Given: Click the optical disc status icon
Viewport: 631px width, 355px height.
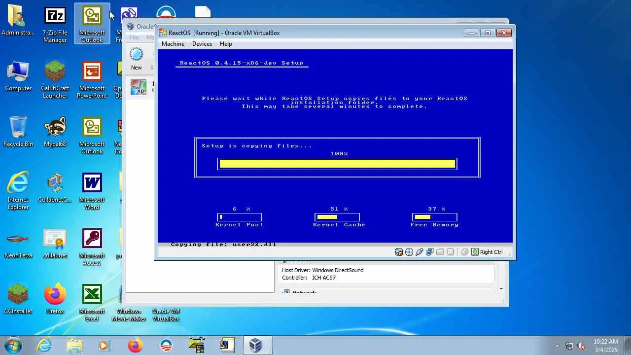Looking at the screenshot, I should coord(409,252).
